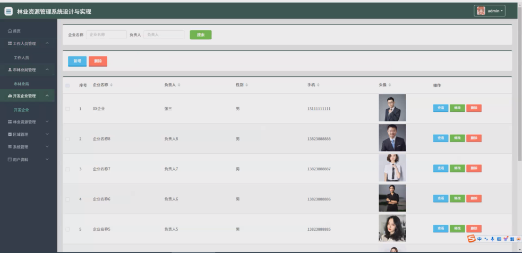
Task: Delete the 企业名称7 row
Action: pyautogui.click(x=474, y=168)
